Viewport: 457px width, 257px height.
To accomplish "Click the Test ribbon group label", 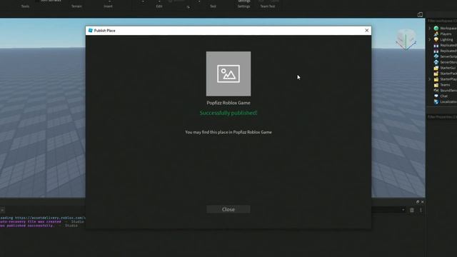I will [x=213, y=6].
